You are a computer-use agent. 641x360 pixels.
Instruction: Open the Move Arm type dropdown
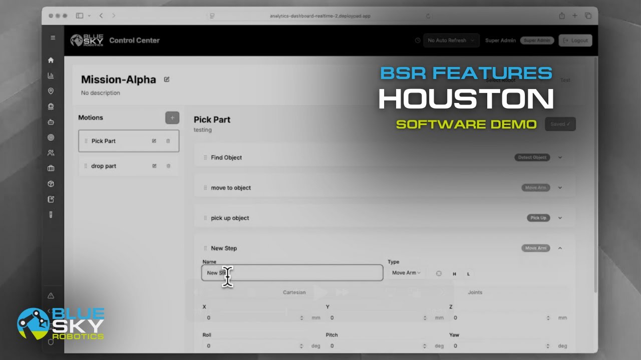(406, 273)
